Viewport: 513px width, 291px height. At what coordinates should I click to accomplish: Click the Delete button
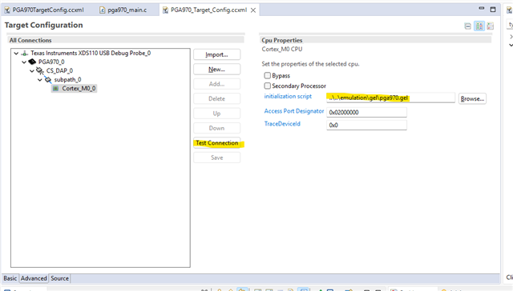tap(216, 98)
